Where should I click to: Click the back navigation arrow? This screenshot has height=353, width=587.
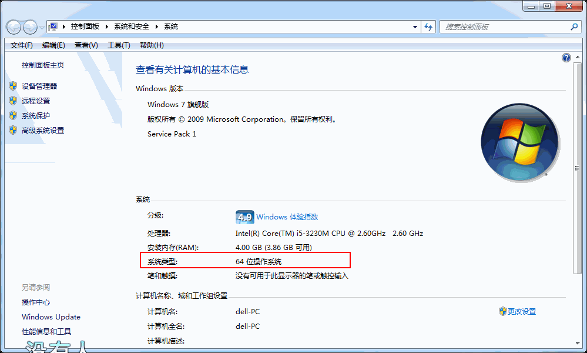click(12, 26)
